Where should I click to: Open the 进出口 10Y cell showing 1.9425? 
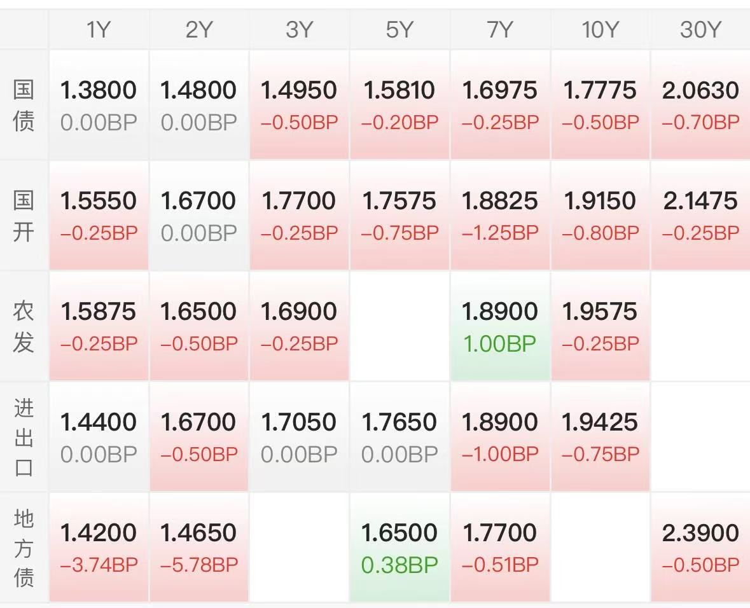pos(600,437)
